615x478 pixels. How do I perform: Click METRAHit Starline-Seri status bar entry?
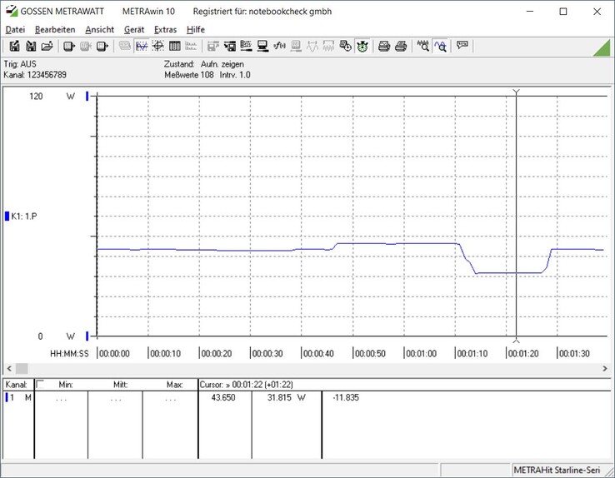point(557,470)
